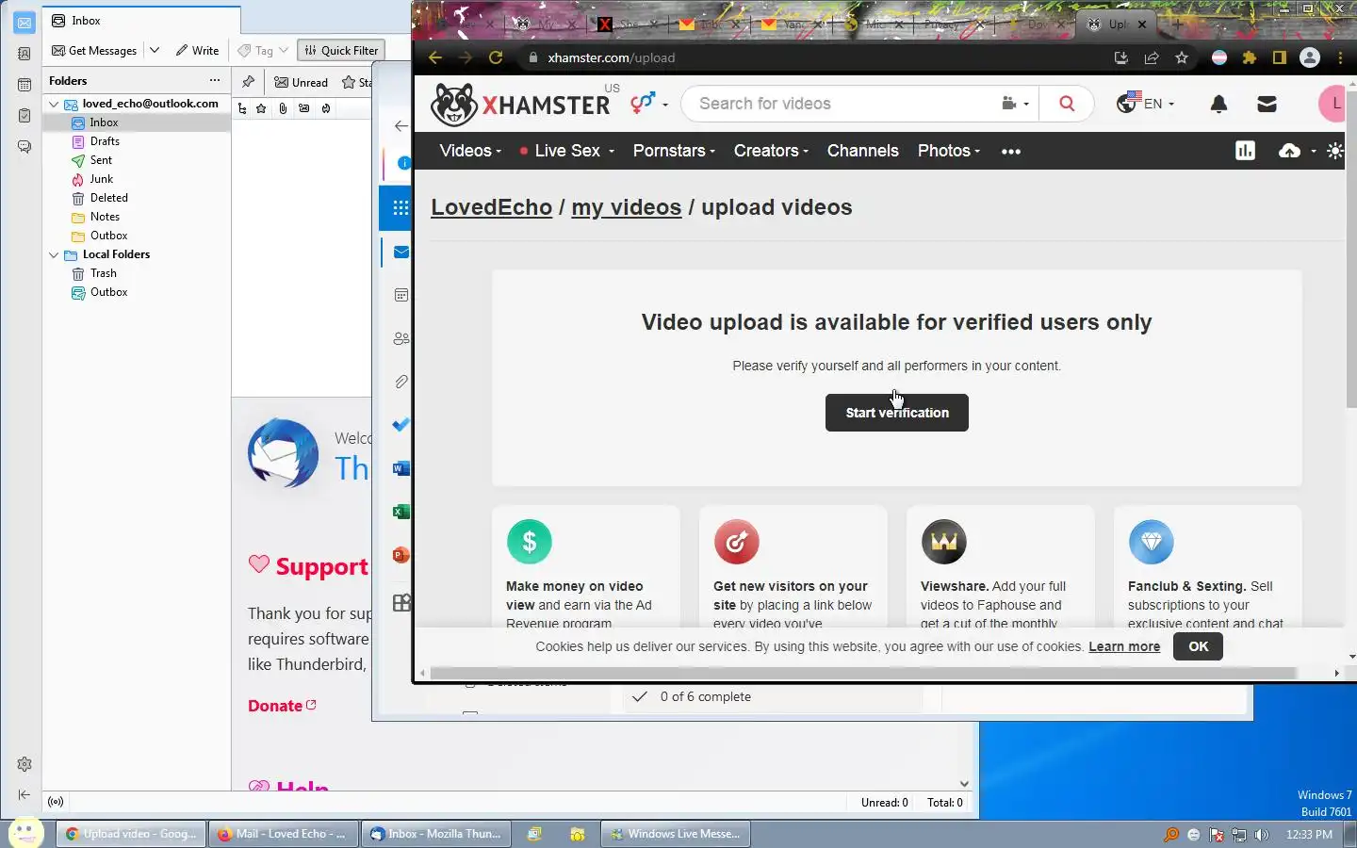Click Donate link in Thunderbird
Viewport: 1357px width, 848px height.
tap(282, 706)
